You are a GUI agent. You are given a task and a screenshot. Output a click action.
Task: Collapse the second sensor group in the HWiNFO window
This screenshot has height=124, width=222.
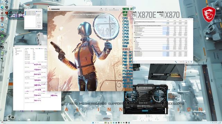pos(134,26)
